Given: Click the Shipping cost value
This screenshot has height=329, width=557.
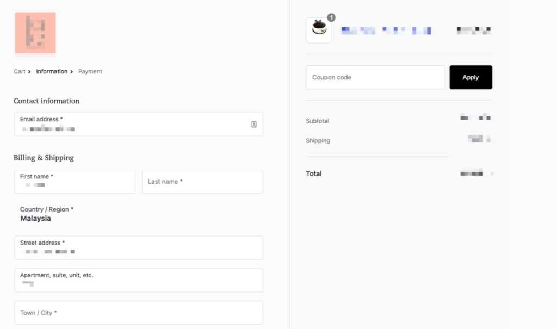Looking at the screenshot, I should tap(477, 139).
